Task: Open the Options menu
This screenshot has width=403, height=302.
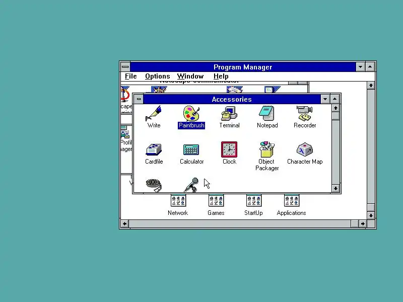Action: click(157, 77)
